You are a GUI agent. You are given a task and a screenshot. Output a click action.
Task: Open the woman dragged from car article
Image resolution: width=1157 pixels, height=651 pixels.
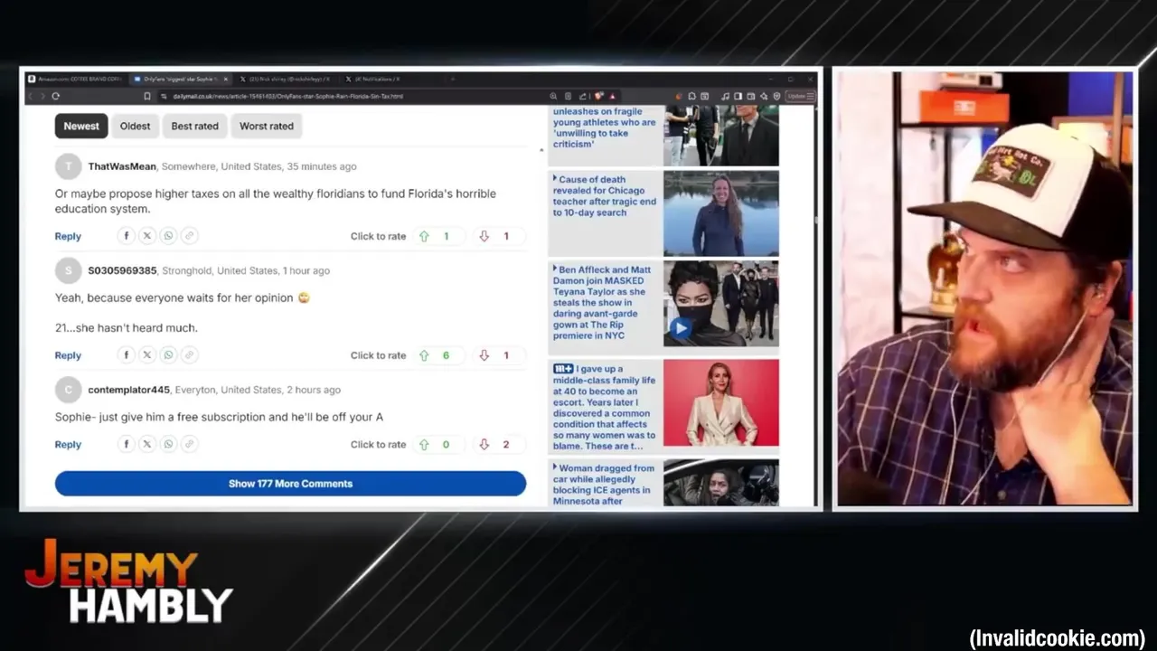(604, 485)
